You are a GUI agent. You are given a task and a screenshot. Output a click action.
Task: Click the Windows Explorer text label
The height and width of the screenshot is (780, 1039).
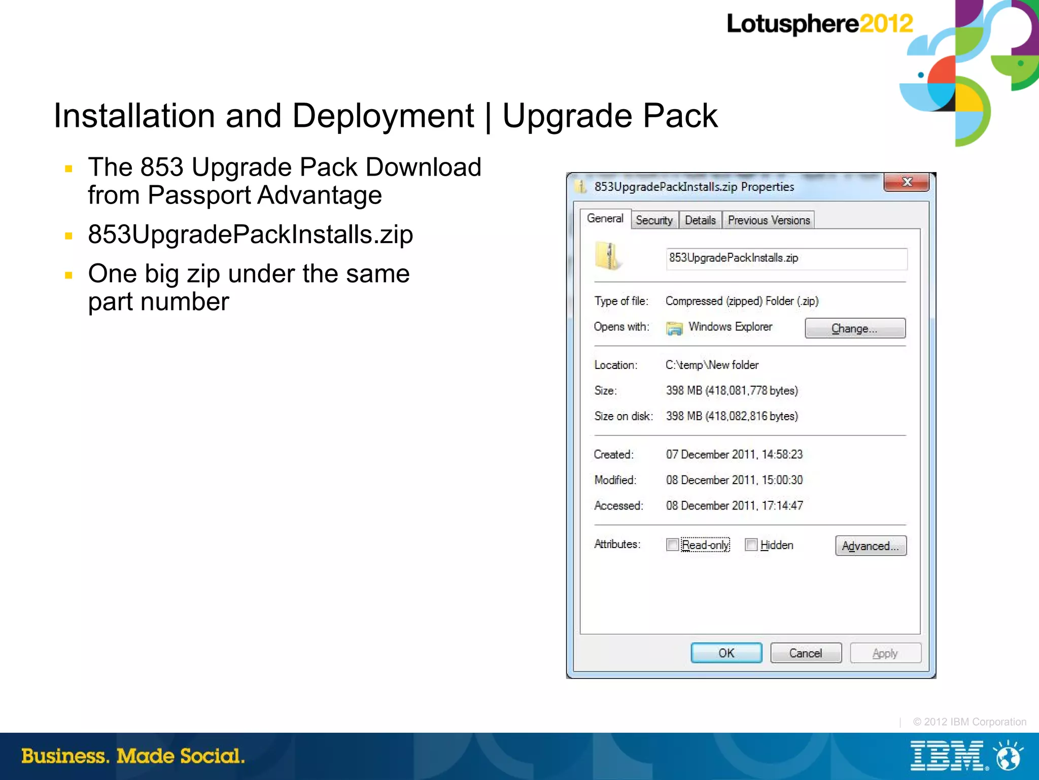[x=730, y=326]
